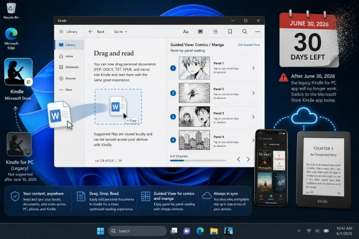Go to Home in the sidebar

point(66,56)
